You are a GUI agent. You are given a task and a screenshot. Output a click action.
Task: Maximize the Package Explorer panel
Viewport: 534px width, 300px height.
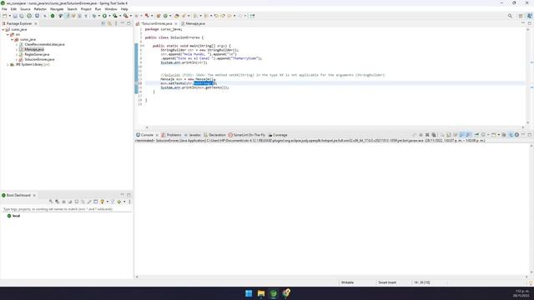[128, 23]
